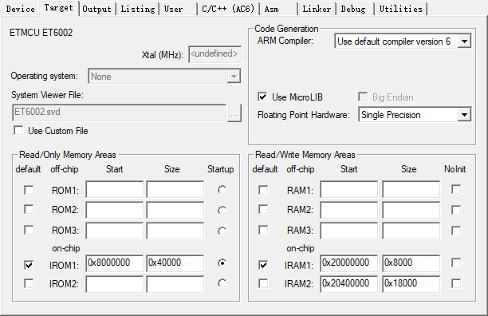Screen dimensions: 488x316
Task: Enable NoInit for IRAM1
Action: pyautogui.click(x=456, y=263)
